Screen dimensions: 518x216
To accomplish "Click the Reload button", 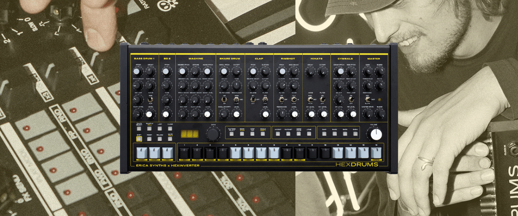I will click(159, 140).
